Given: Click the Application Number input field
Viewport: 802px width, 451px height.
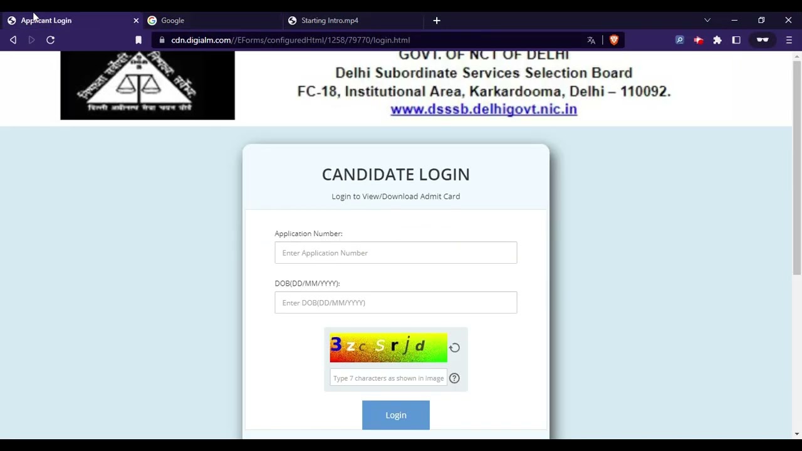Looking at the screenshot, I should 396,253.
